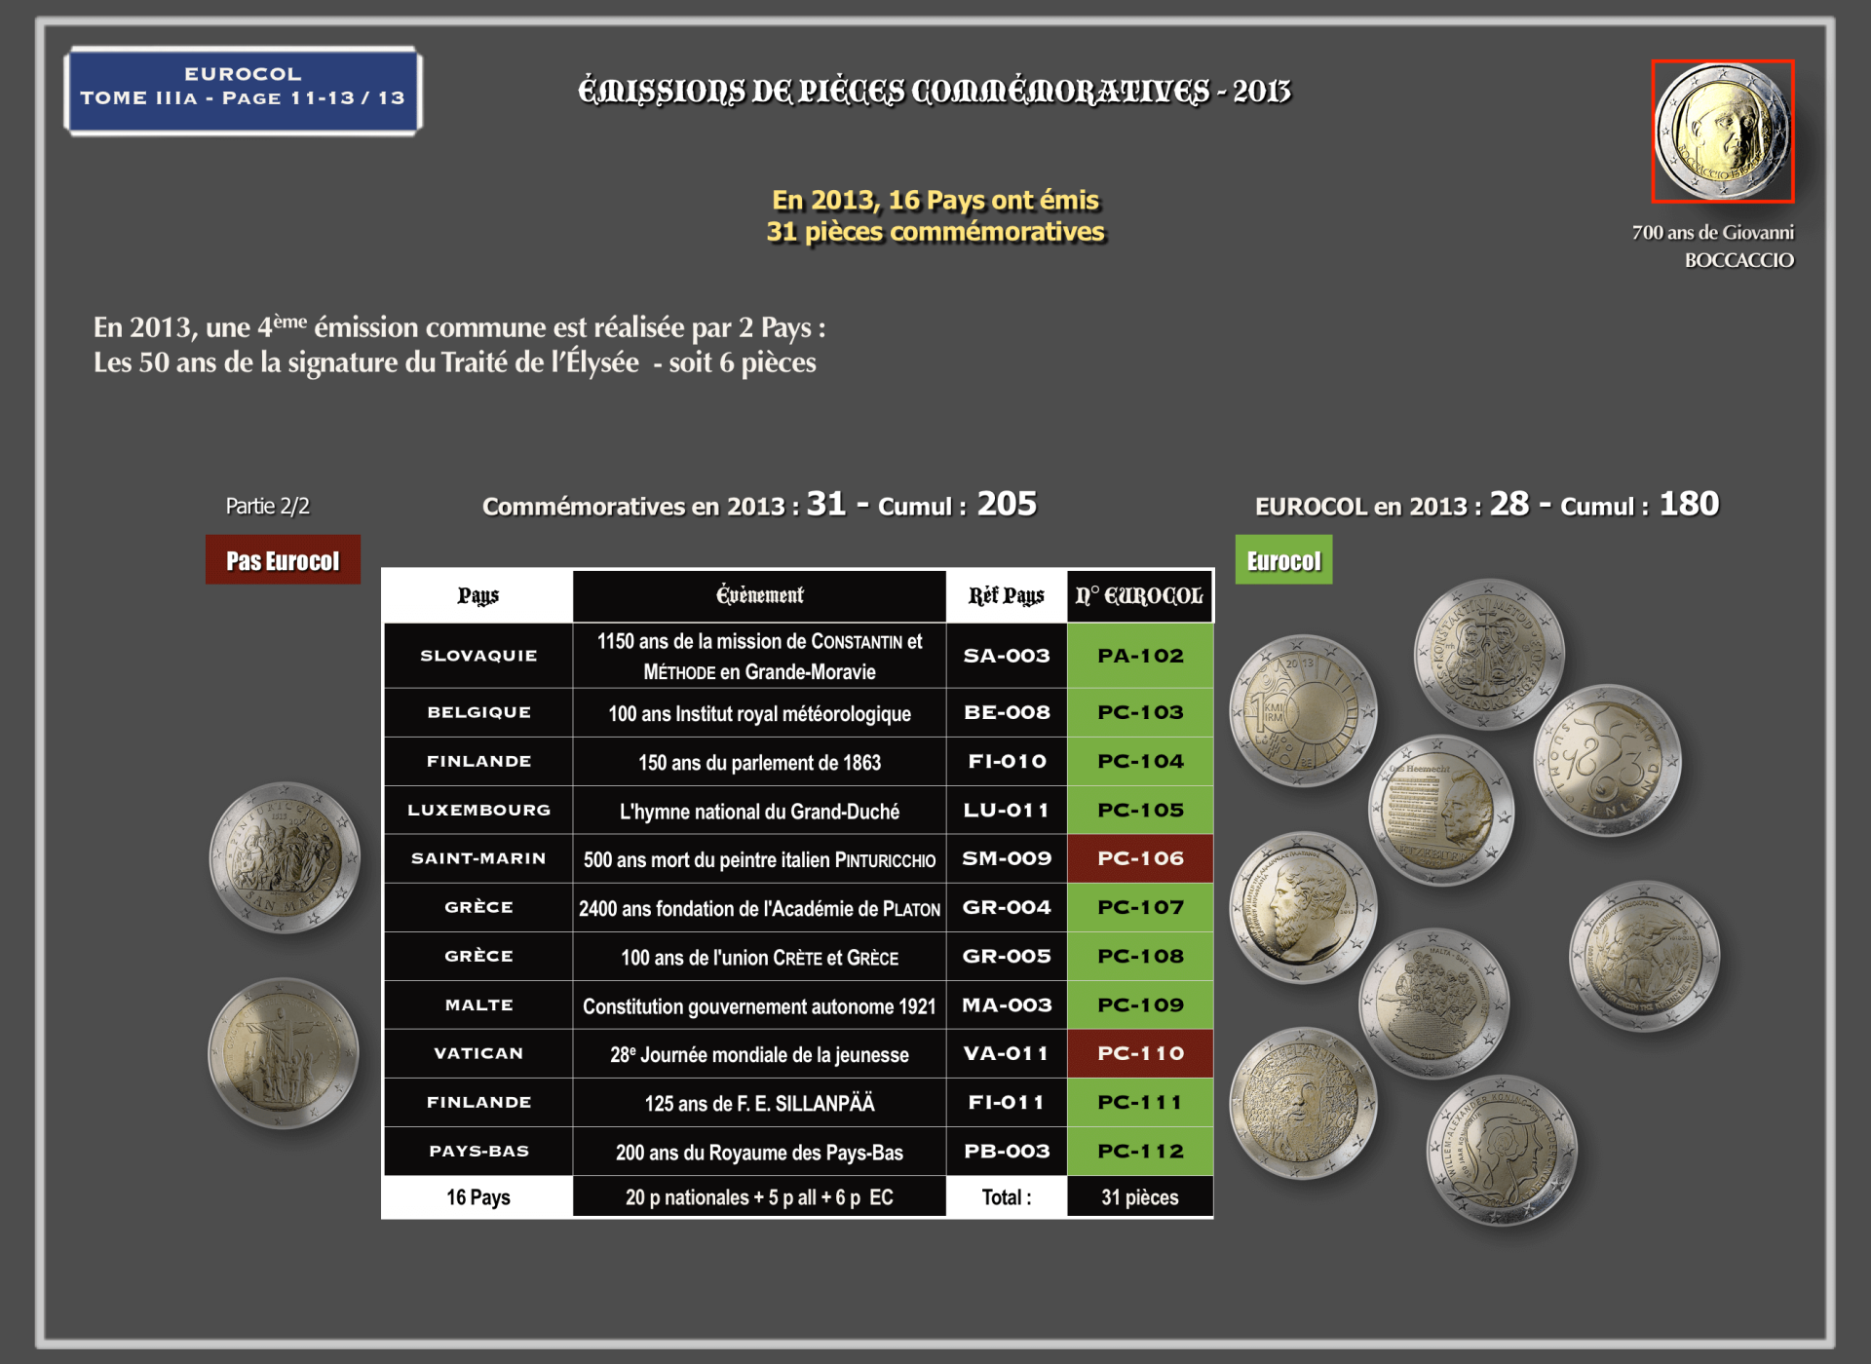The image size is (1871, 1364).
Task: Select the VATICAN country cell
Action: pyautogui.click(x=478, y=1053)
